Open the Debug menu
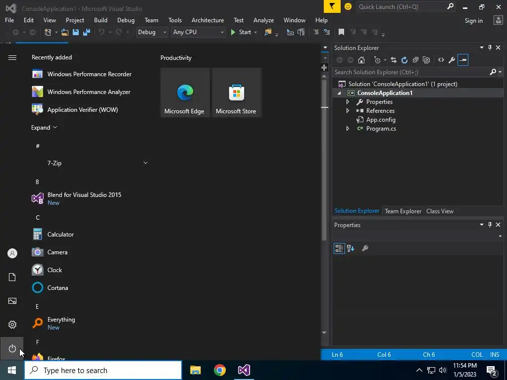Viewport: 507px width, 380px height. click(126, 20)
